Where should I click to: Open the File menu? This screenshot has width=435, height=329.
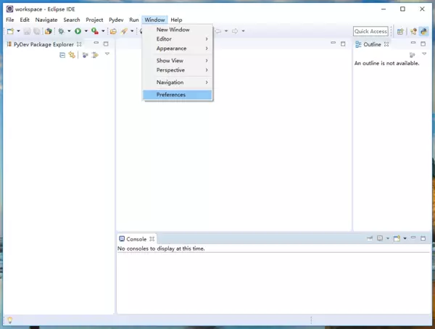(x=10, y=20)
